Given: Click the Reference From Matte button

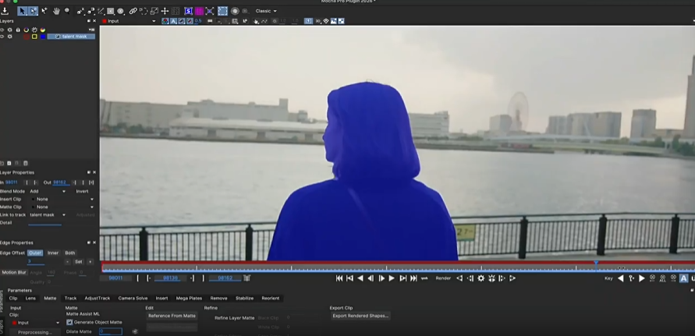Looking at the screenshot, I should 171,316.
